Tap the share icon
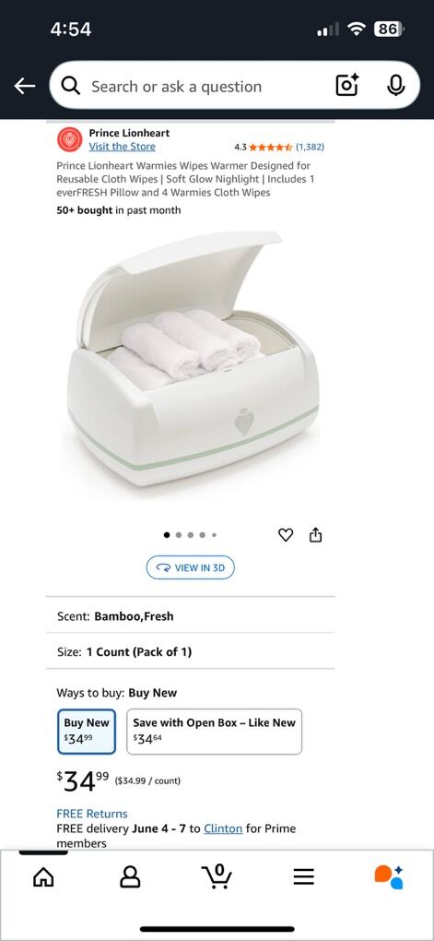This screenshot has height=941, width=434. click(315, 535)
